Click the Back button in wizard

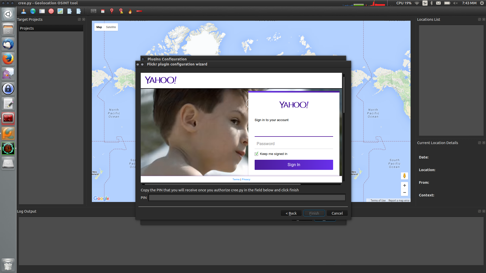tap(291, 213)
